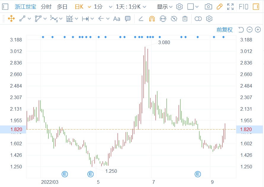
Task: Expand the line tool dropdown arrow
Action: 29,19
